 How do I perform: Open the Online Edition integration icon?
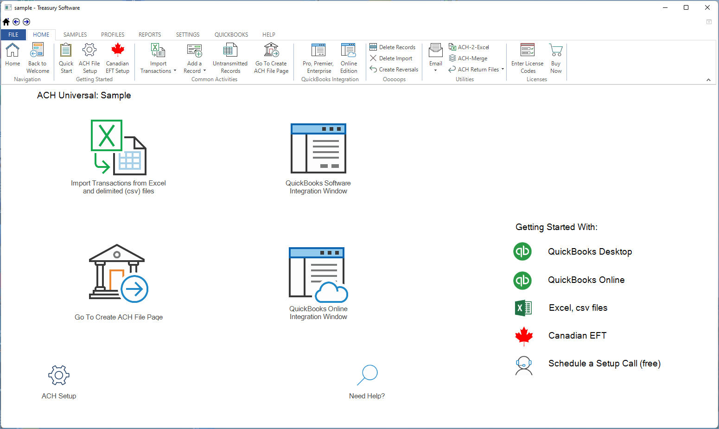coord(348,58)
